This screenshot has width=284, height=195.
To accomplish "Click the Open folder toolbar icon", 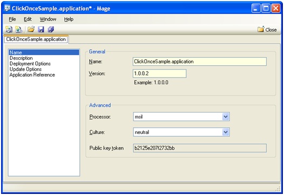I will pos(31,29).
